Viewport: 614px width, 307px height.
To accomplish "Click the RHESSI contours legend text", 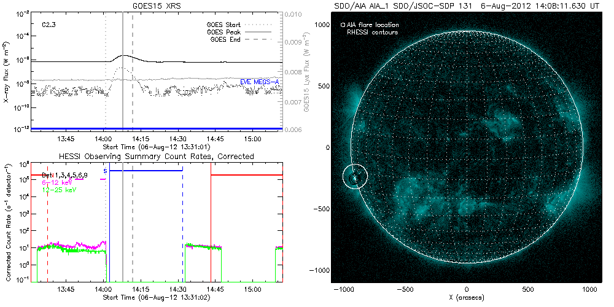I will pos(373,32).
